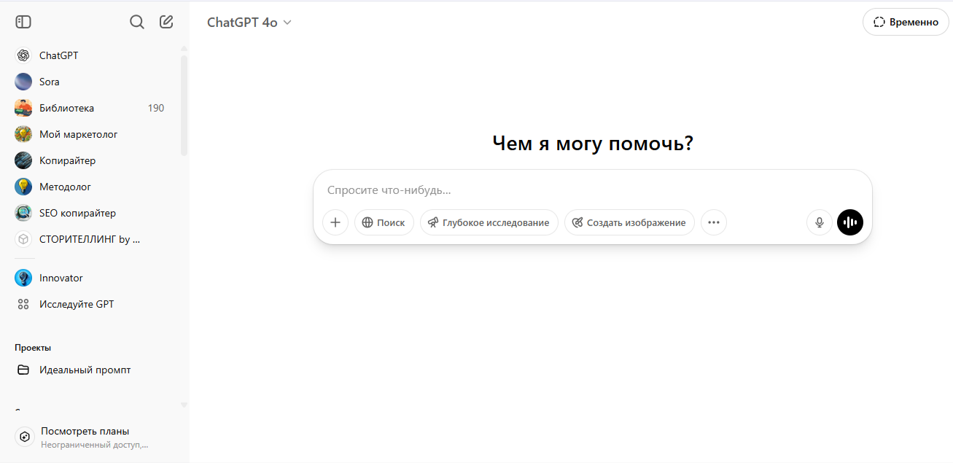Start voice mode with black waveform button
The width and height of the screenshot is (953, 463).
point(850,222)
